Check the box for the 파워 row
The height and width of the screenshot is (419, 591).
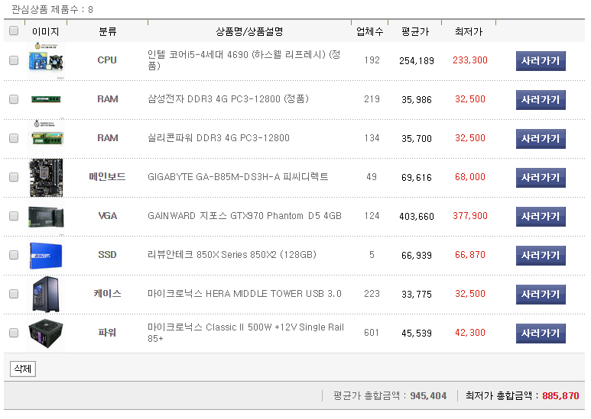pyautogui.click(x=14, y=333)
